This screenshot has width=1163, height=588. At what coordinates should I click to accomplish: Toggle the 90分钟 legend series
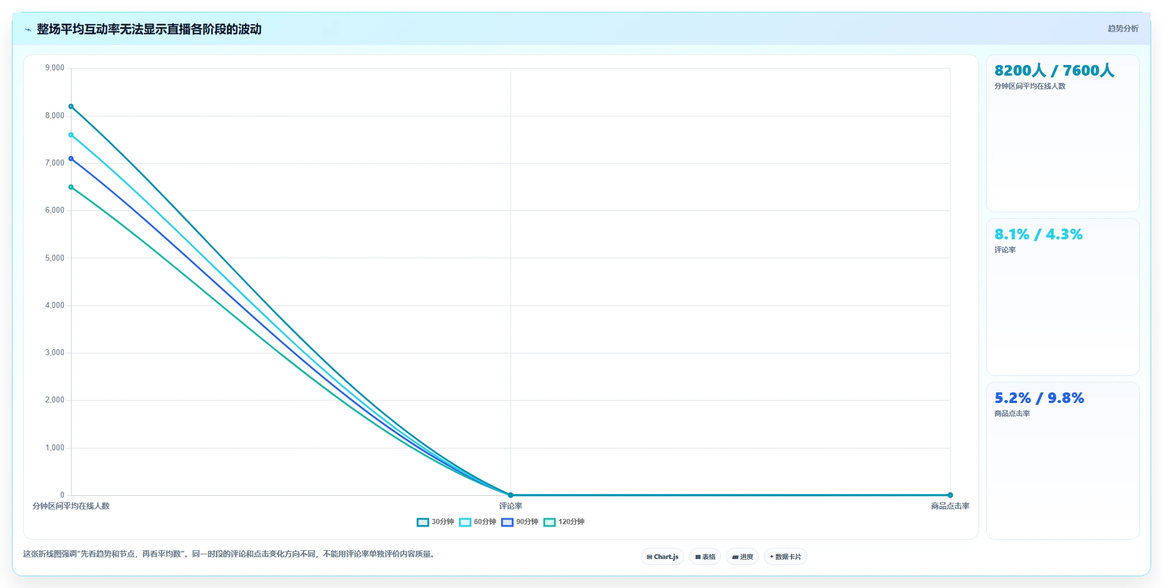[520, 522]
